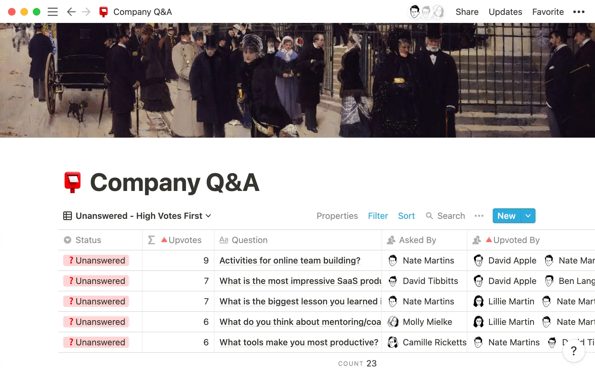Add page to Favorites
This screenshot has height=372, width=595.
point(548,12)
